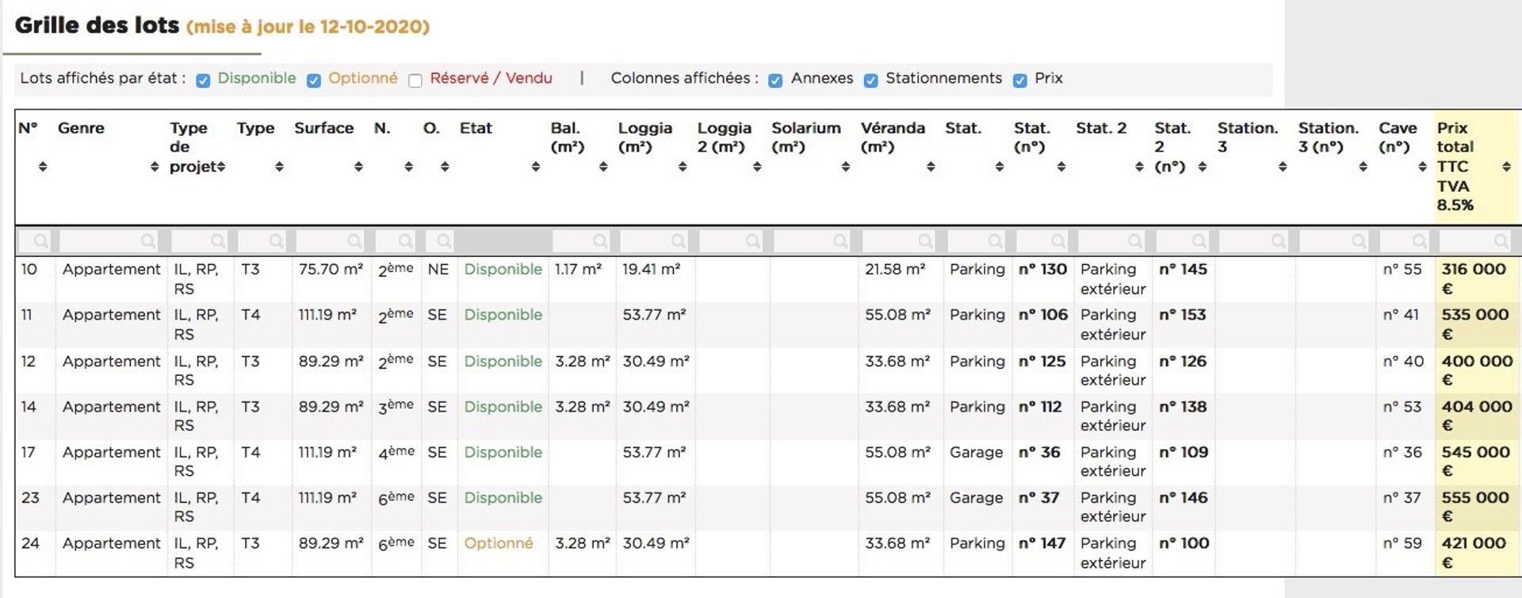1522x598 pixels.
Task: Click the N° filter search field
Action: [35, 240]
